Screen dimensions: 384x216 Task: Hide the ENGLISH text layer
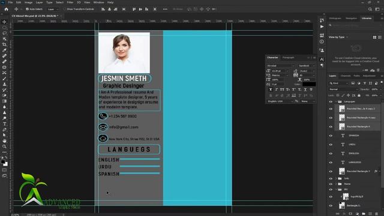(x=331, y=154)
